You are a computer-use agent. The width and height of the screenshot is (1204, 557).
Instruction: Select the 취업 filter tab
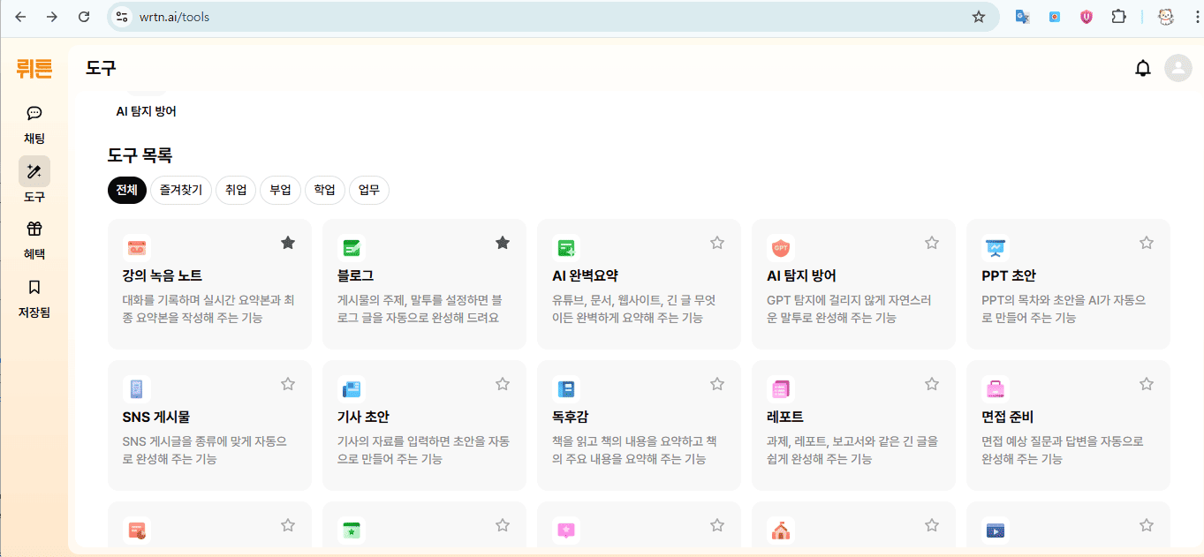pyautogui.click(x=236, y=190)
